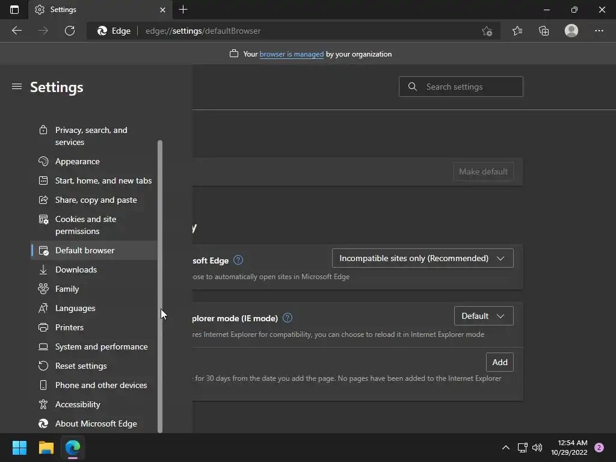The image size is (616, 462).
Task: Open network status tray icon
Action: pyautogui.click(x=522, y=448)
